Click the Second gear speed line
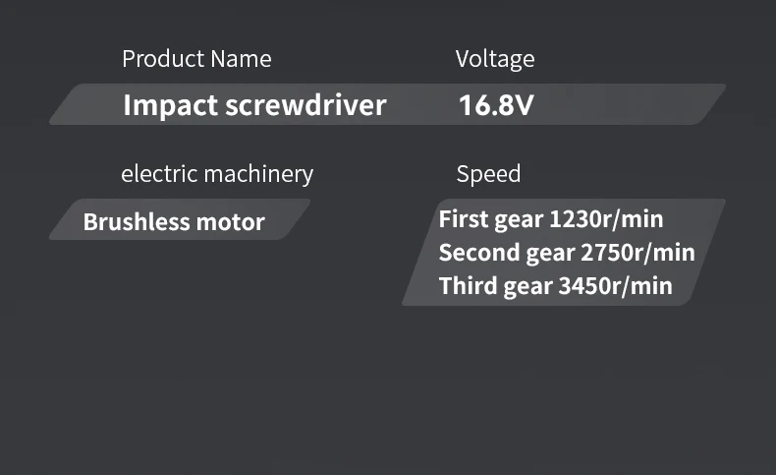The height and width of the screenshot is (475, 776). click(567, 253)
